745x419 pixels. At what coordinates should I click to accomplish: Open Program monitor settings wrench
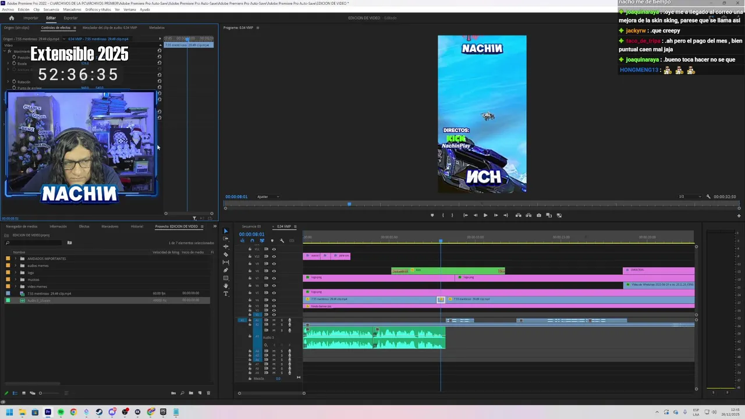point(708,197)
